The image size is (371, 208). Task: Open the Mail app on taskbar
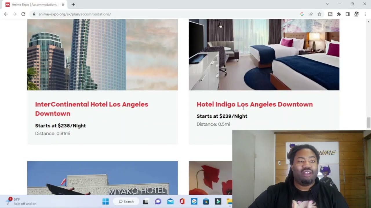coord(170,201)
